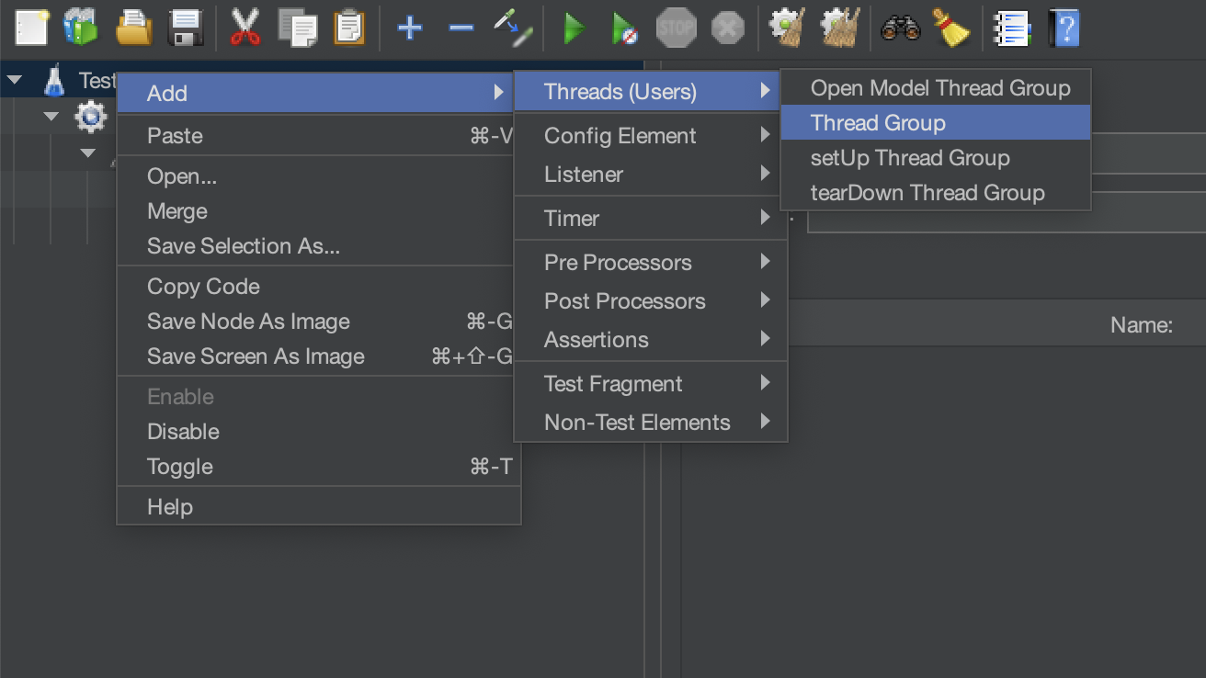Click the Cut scissors icon

(x=245, y=28)
